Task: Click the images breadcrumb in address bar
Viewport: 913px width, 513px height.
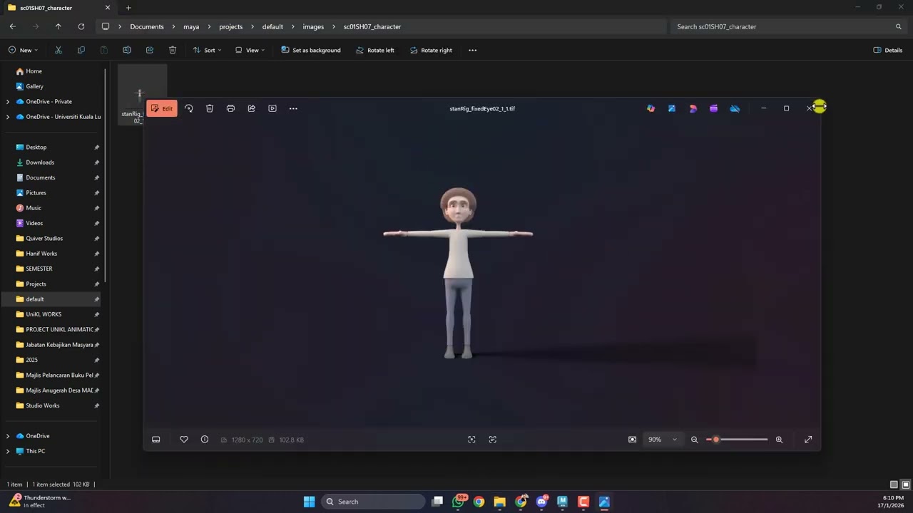Action: [313, 26]
